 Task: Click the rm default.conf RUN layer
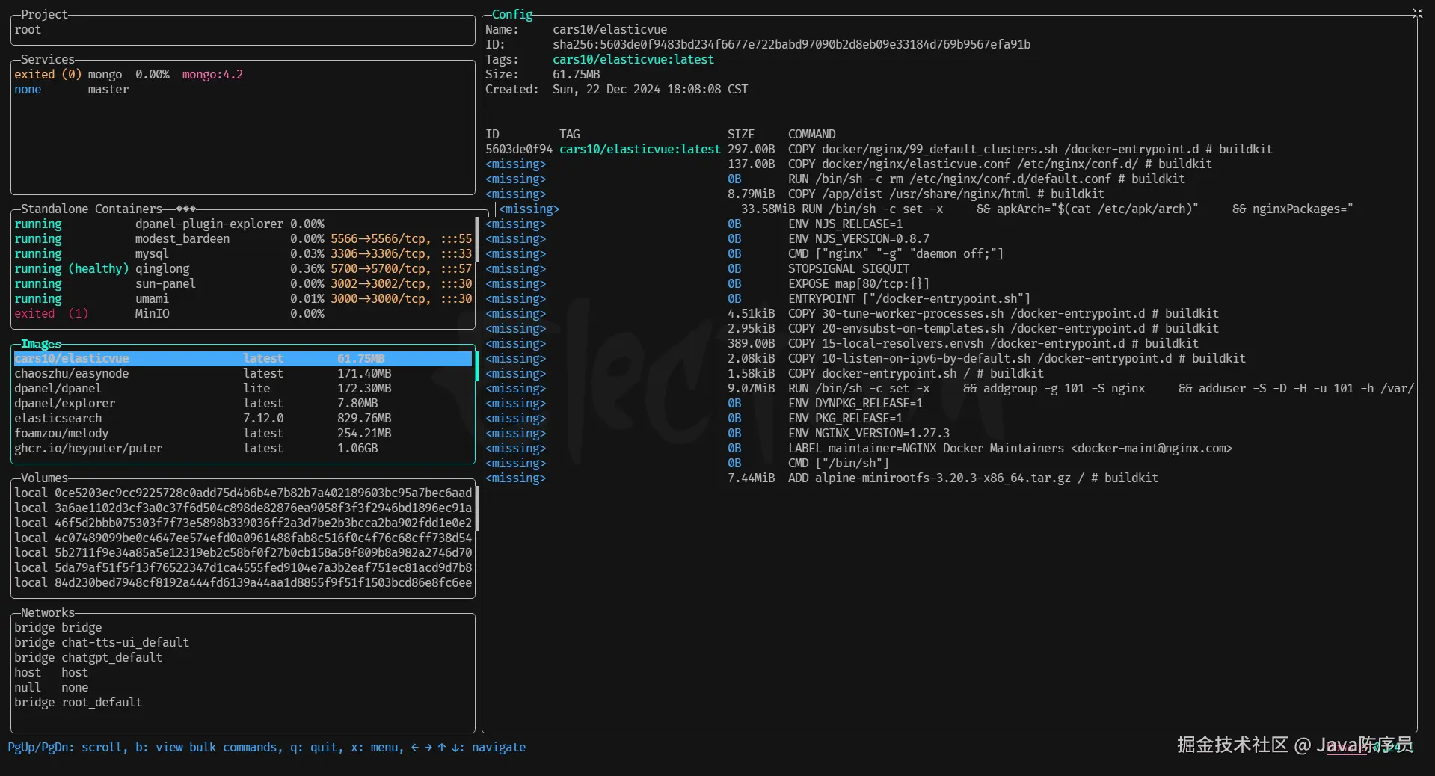pyautogui.click(x=835, y=179)
